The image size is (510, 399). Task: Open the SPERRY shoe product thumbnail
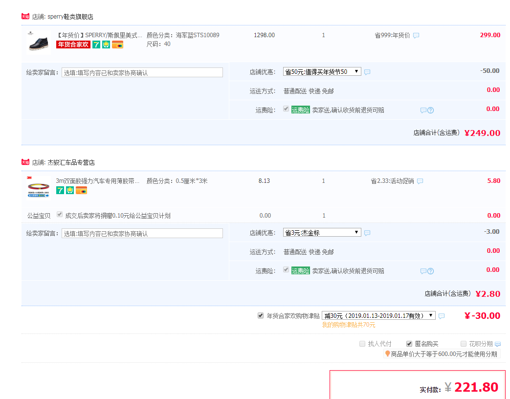point(39,42)
